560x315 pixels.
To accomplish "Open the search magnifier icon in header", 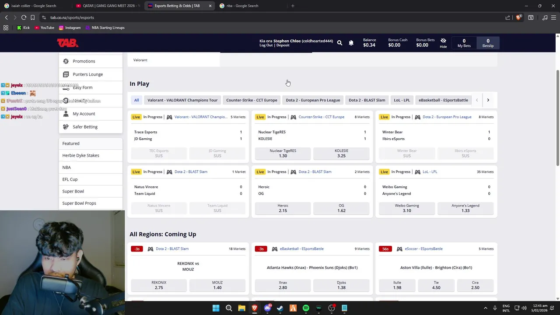I will (x=339, y=43).
